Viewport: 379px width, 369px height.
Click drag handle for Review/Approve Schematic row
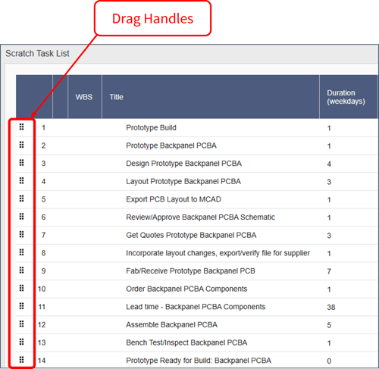22,217
